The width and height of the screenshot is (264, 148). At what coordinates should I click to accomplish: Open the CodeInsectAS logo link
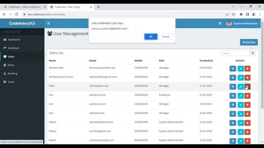pos(22,23)
